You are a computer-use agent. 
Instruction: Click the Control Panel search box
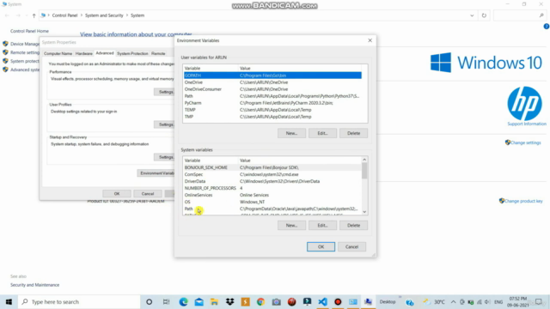point(519,15)
